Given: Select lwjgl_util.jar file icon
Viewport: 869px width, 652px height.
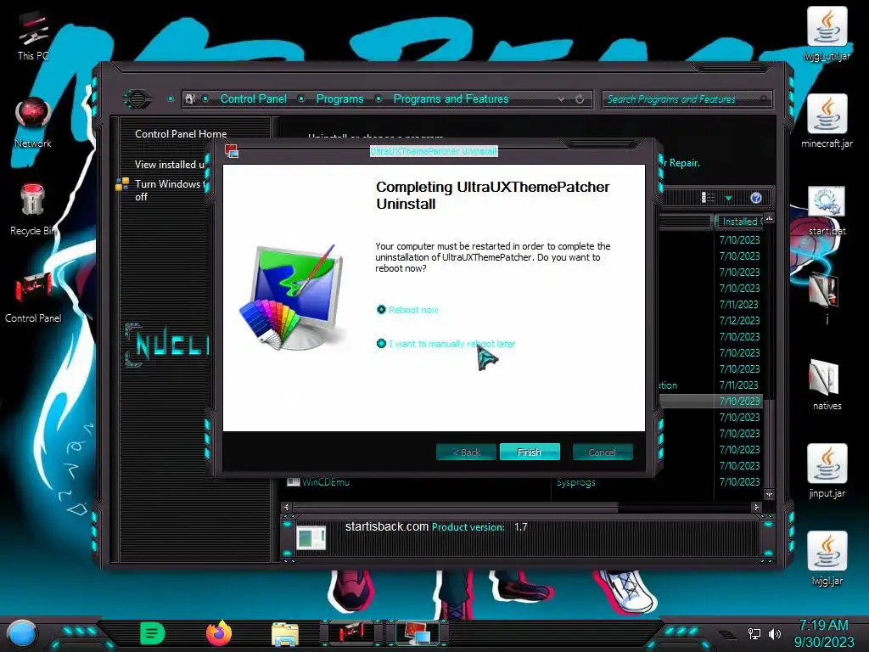Looking at the screenshot, I should click(827, 34).
